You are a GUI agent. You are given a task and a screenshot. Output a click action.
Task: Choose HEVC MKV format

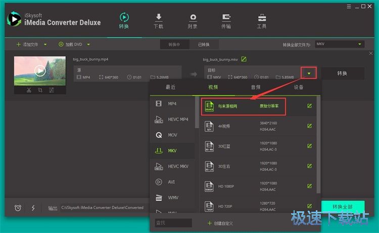pos(172,166)
